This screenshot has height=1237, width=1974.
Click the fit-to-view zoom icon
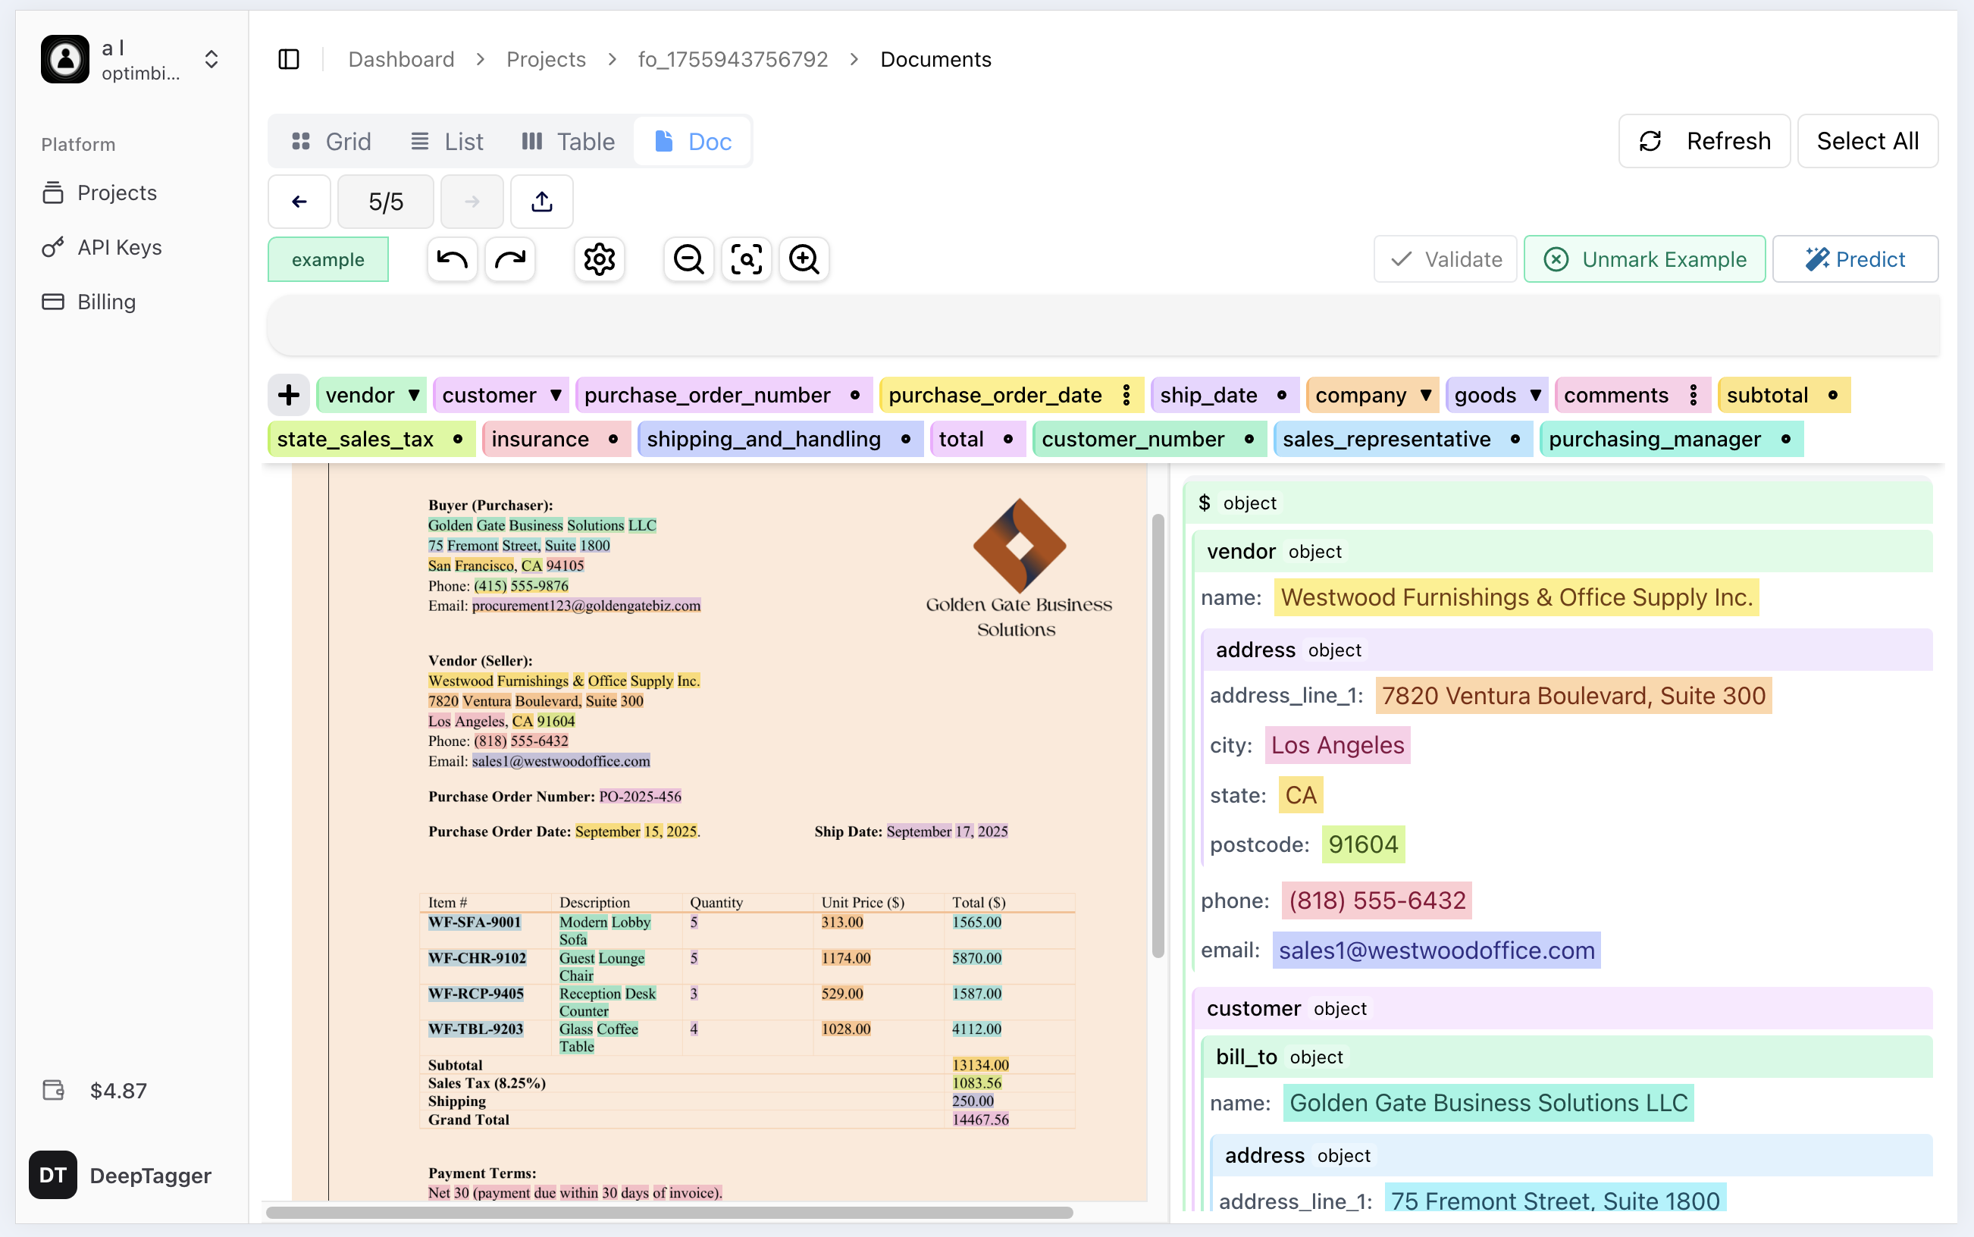746,260
